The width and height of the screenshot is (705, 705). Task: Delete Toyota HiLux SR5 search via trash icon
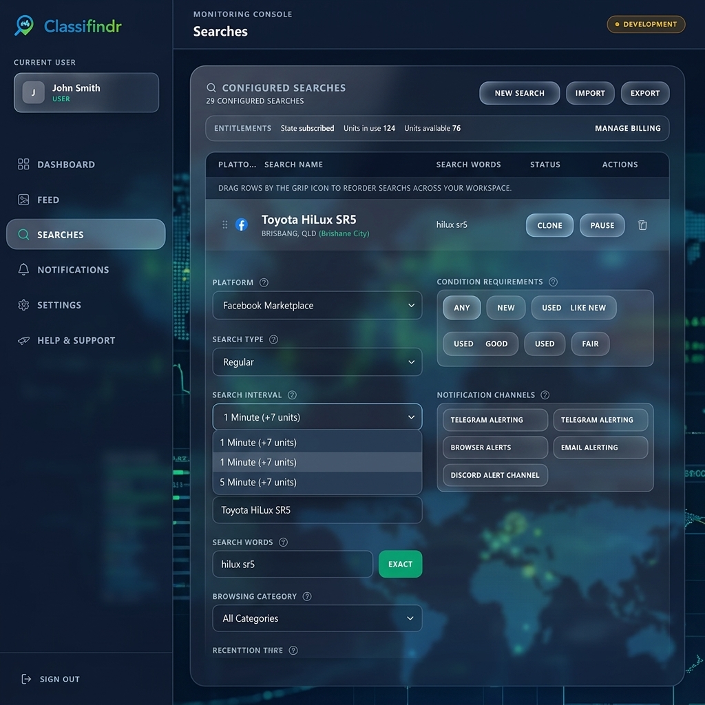click(642, 225)
